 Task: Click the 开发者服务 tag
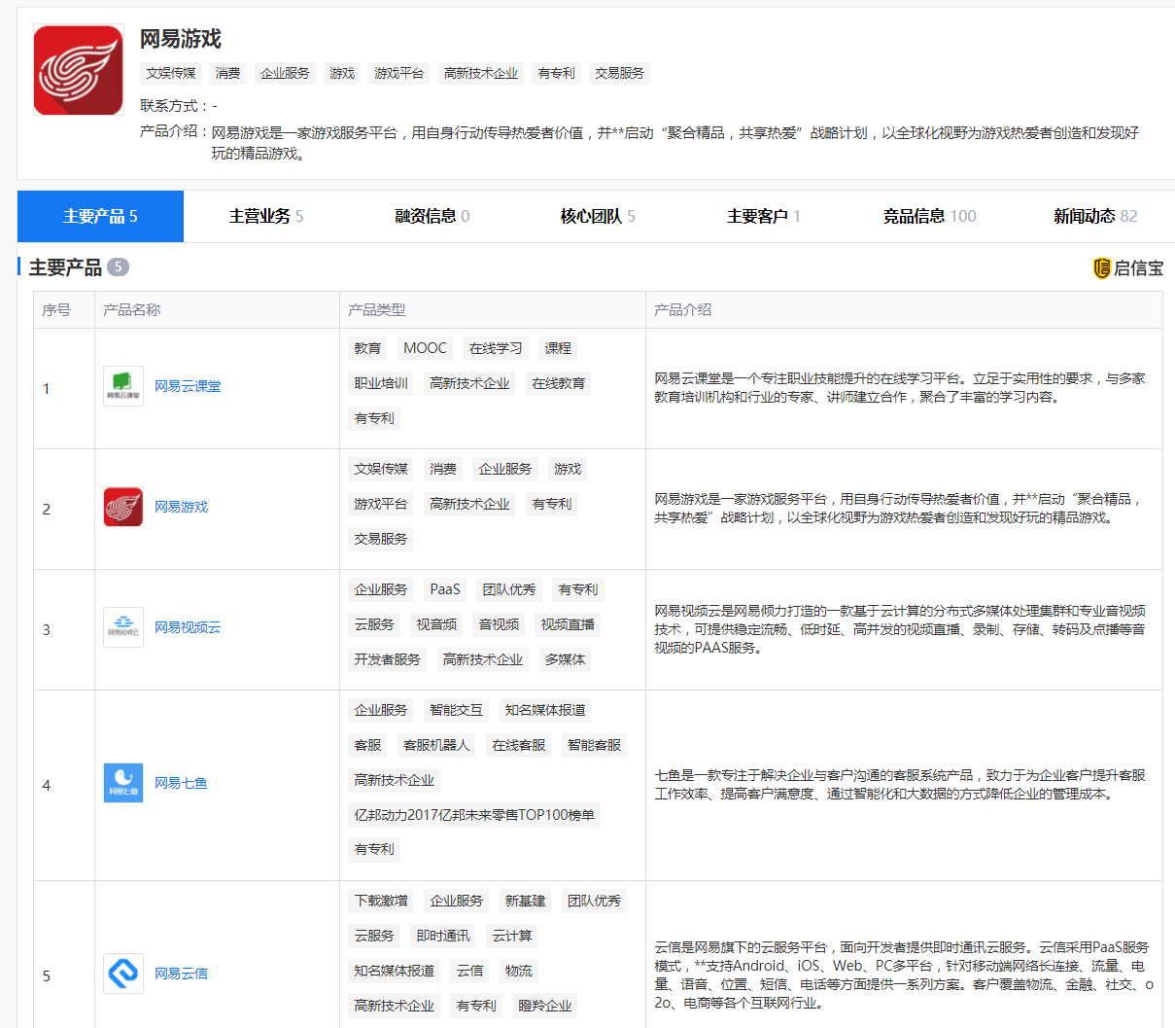point(388,659)
